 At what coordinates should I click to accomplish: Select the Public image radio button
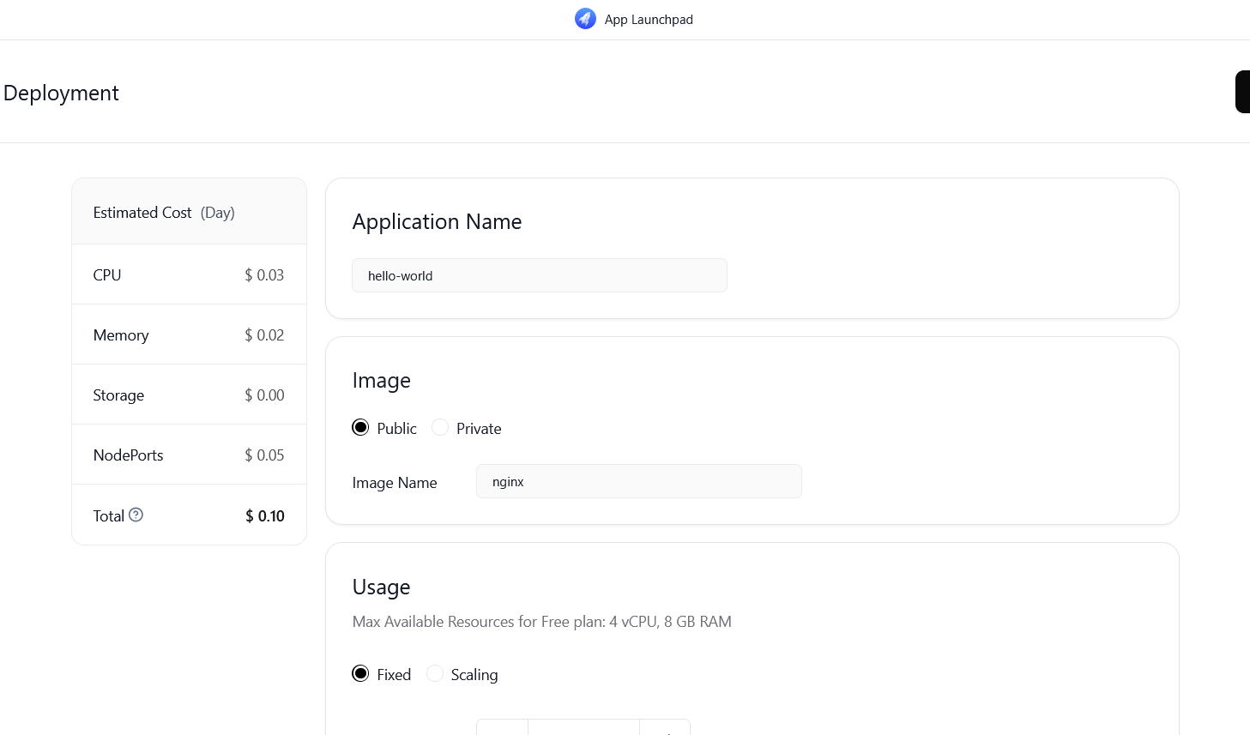tap(360, 427)
